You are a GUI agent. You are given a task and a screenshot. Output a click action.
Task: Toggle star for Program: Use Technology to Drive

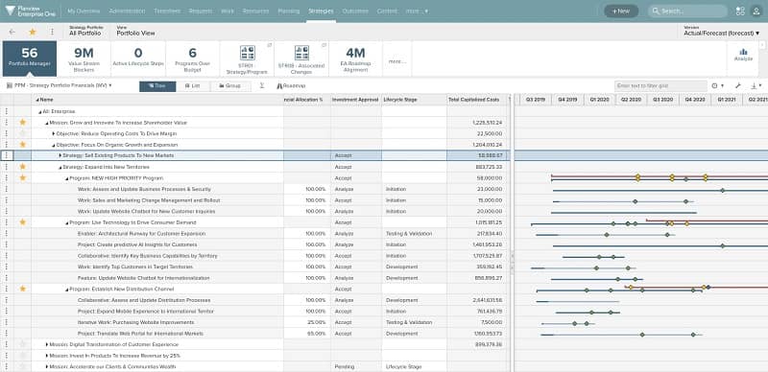pyautogui.click(x=22, y=222)
